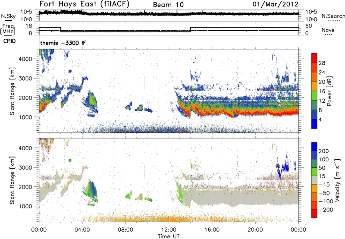Click the '-200' value on Velocity scale

pyautogui.click(x=326, y=210)
